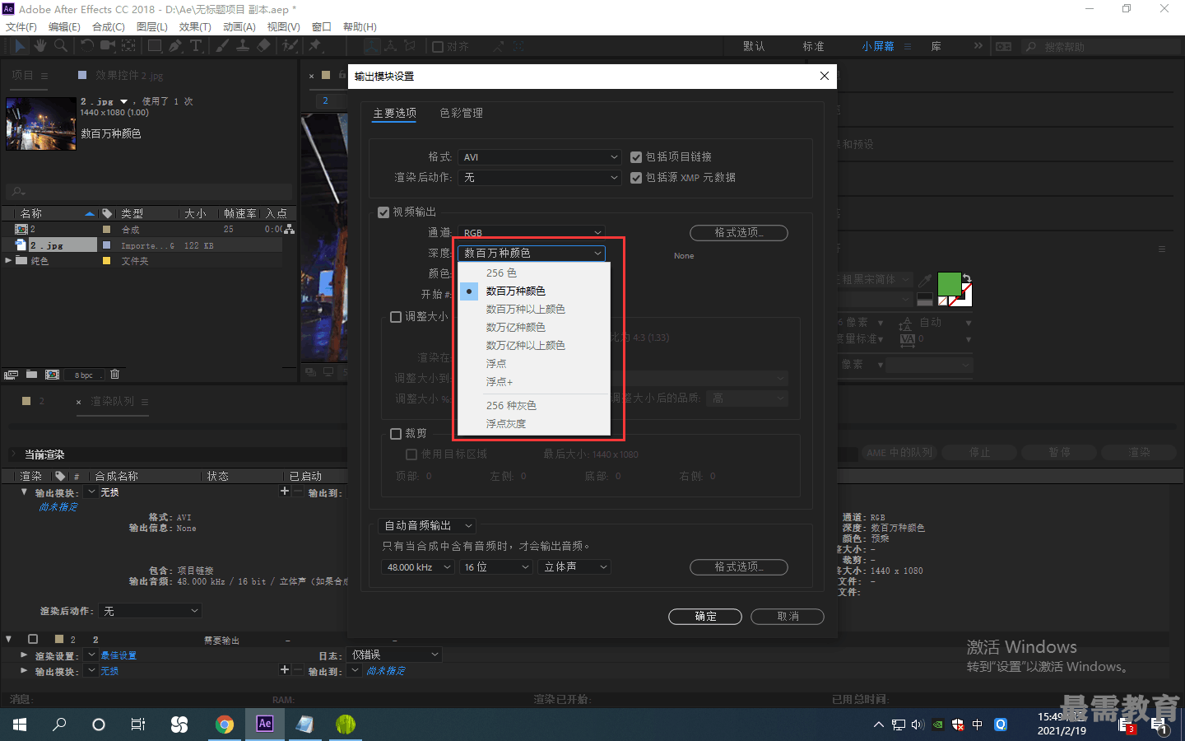
Task: Click the 确定 button
Action: [705, 617]
